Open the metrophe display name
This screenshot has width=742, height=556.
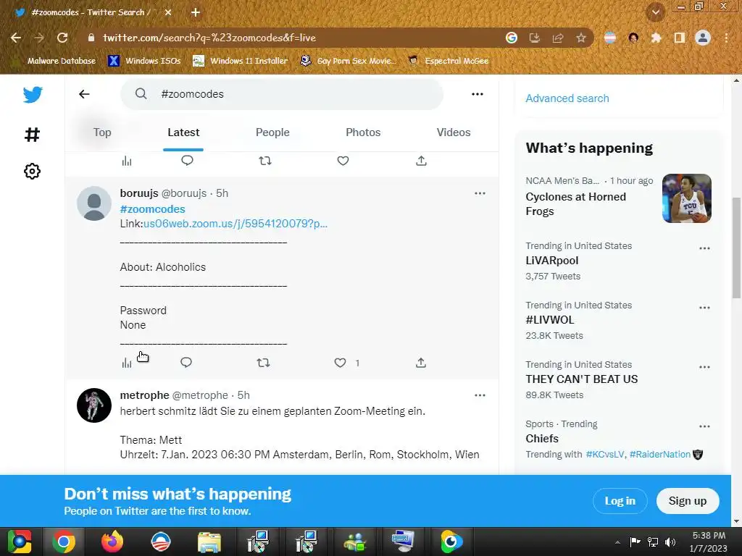(x=144, y=395)
